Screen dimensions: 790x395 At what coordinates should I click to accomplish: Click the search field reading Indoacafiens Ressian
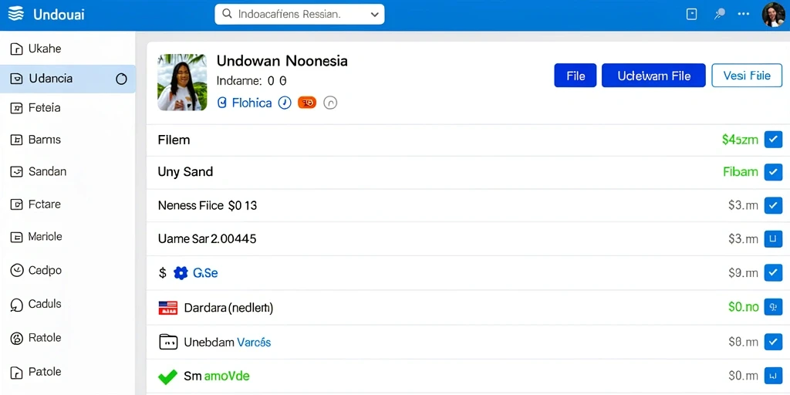coord(299,14)
